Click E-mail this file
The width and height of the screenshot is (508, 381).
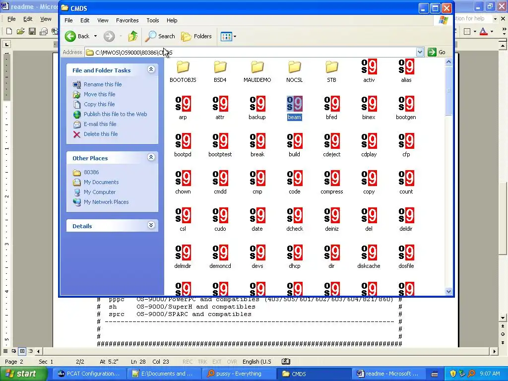(x=100, y=124)
